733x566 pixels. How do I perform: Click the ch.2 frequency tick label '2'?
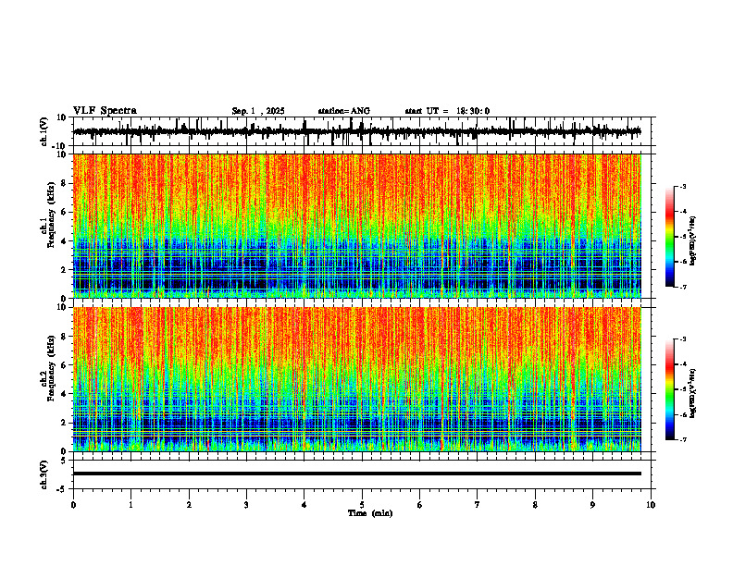click(x=65, y=423)
